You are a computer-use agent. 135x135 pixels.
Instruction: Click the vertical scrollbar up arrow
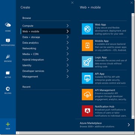[x=133, y=14]
